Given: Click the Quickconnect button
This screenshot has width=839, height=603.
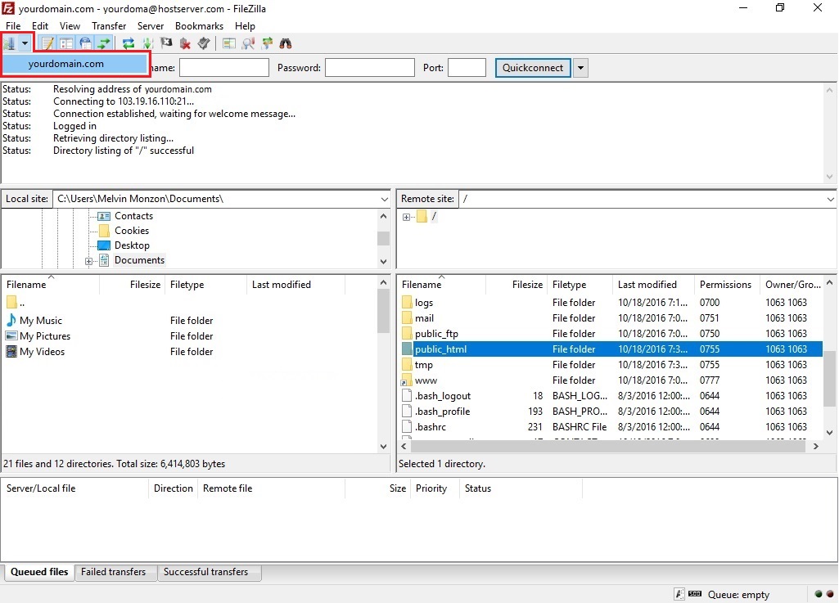Looking at the screenshot, I should (533, 68).
